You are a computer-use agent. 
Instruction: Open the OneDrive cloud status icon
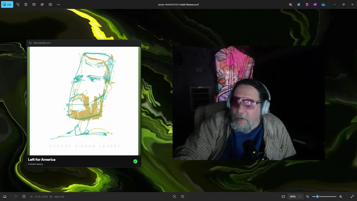tap(324, 4)
